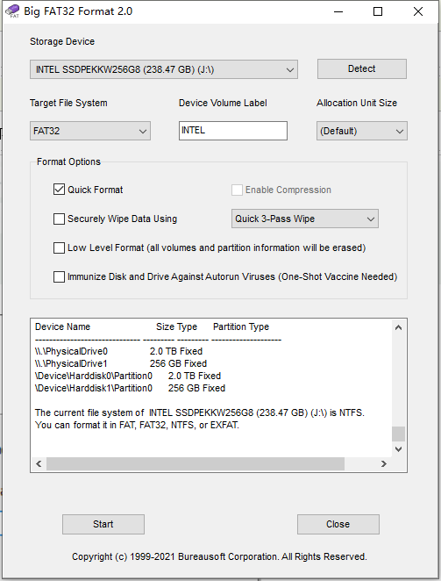Click the Start button
Image resolution: width=441 pixels, height=581 pixels.
[x=103, y=524]
